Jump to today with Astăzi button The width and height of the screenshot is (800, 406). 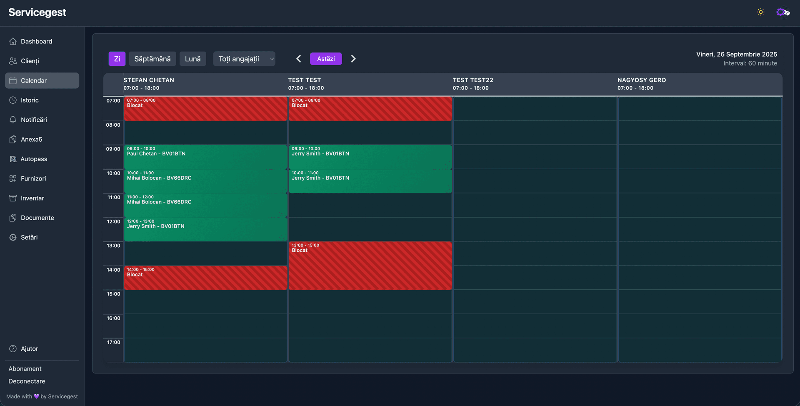click(x=326, y=59)
